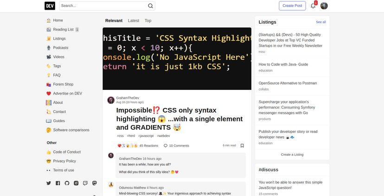Viewport: 384px width, 196px height.
Task: Click the search magnifier icon
Action: [150, 6]
